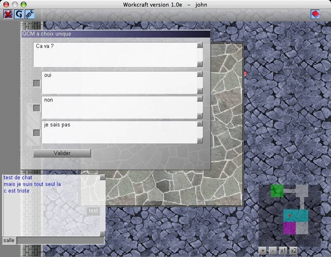The image size is (331, 257).
Task: Select the 'je sais pas' checkbox
Action: [x=37, y=133]
